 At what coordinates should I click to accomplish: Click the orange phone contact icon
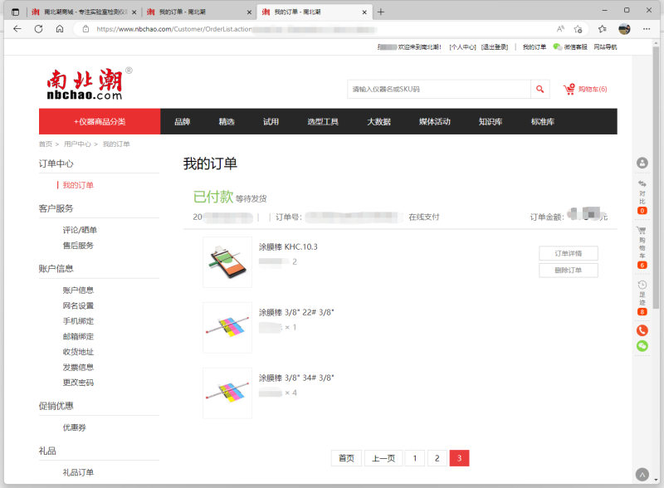coord(642,330)
